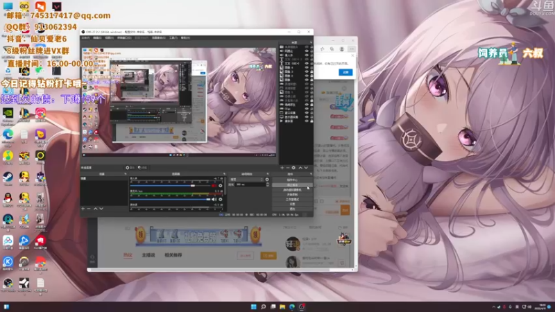Toggle visibility eye of 图像 3 source
The width and height of the screenshot is (555, 312).
click(x=307, y=72)
